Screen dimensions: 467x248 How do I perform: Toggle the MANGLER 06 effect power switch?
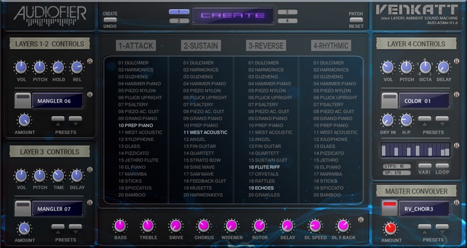point(23,100)
